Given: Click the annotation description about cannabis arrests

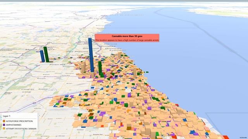Looking at the screenshot, I should [127, 40].
